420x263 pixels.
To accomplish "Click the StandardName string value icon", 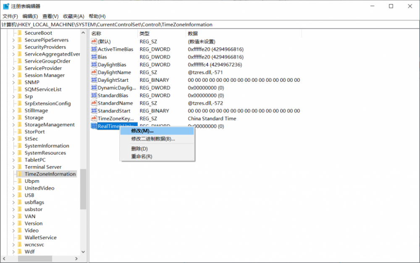I will click(94, 103).
